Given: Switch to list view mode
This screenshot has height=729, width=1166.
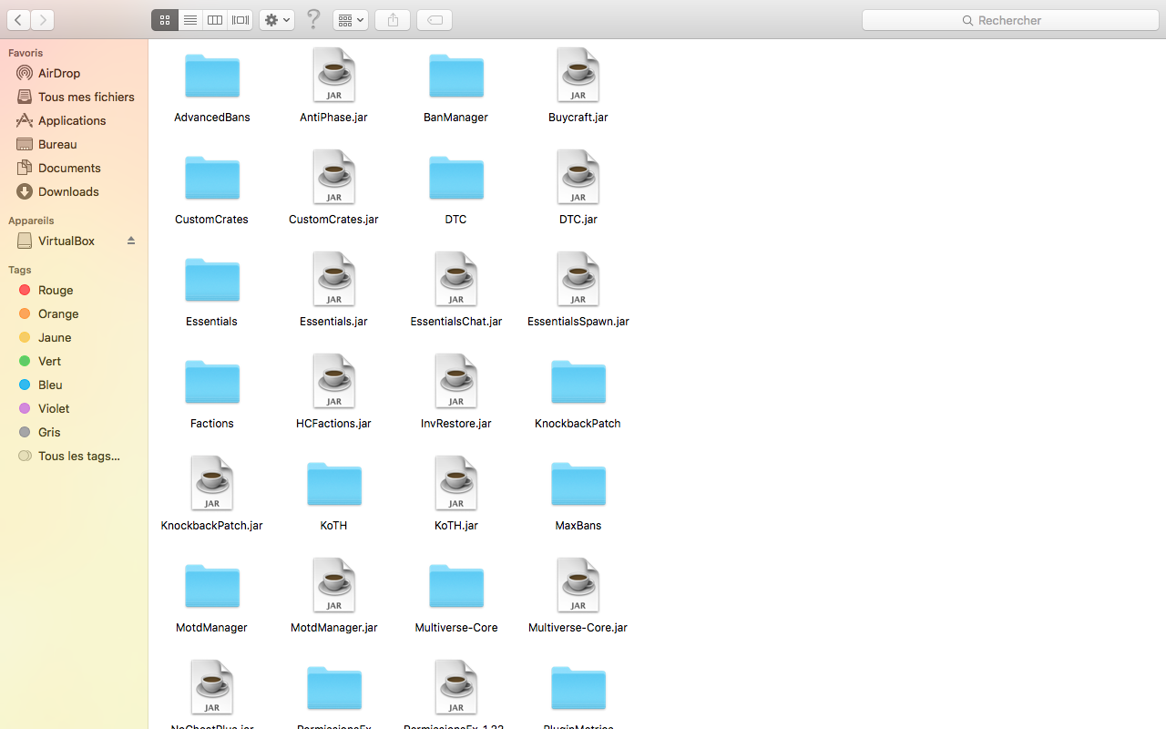Looking at the screenshot, I should coord(190,20).
